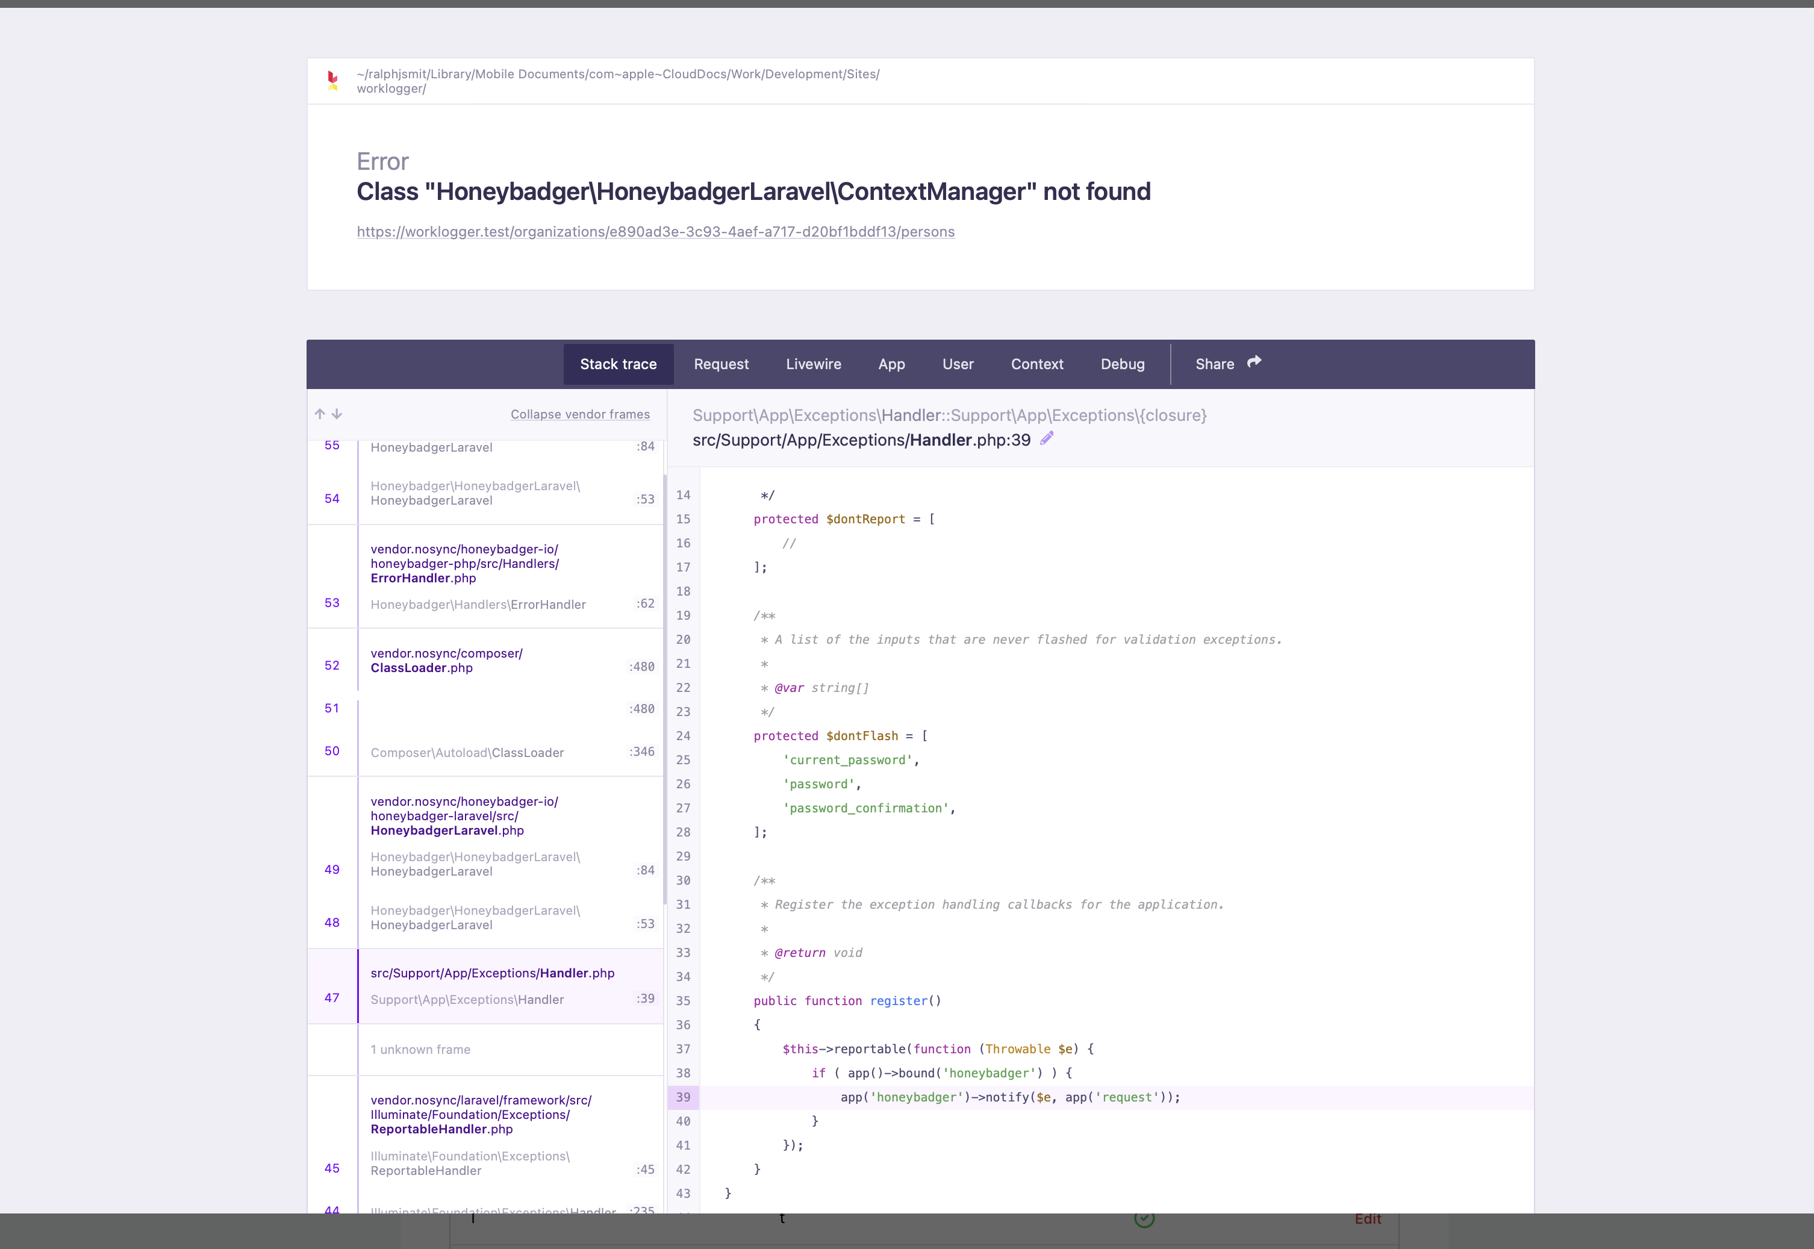Click the pencil edit icon beside Handler.php:39

coord(1047,439)
